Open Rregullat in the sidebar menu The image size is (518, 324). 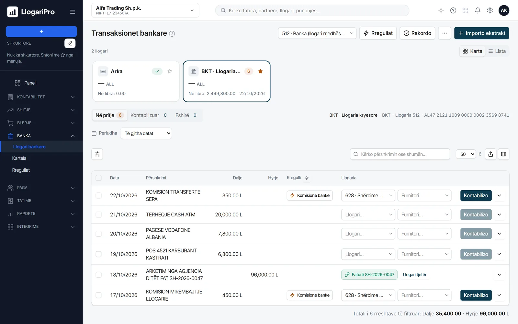coord(21,170)
